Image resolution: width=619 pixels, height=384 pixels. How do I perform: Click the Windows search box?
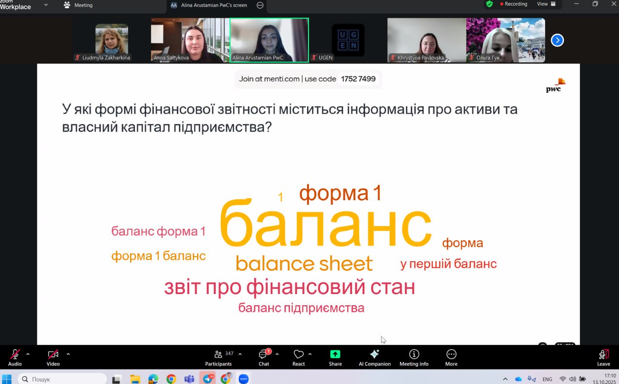(63, 379)
